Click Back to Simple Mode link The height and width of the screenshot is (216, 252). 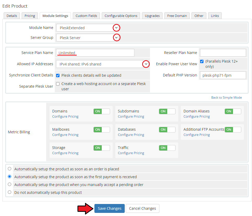click(x=226, y=98)
